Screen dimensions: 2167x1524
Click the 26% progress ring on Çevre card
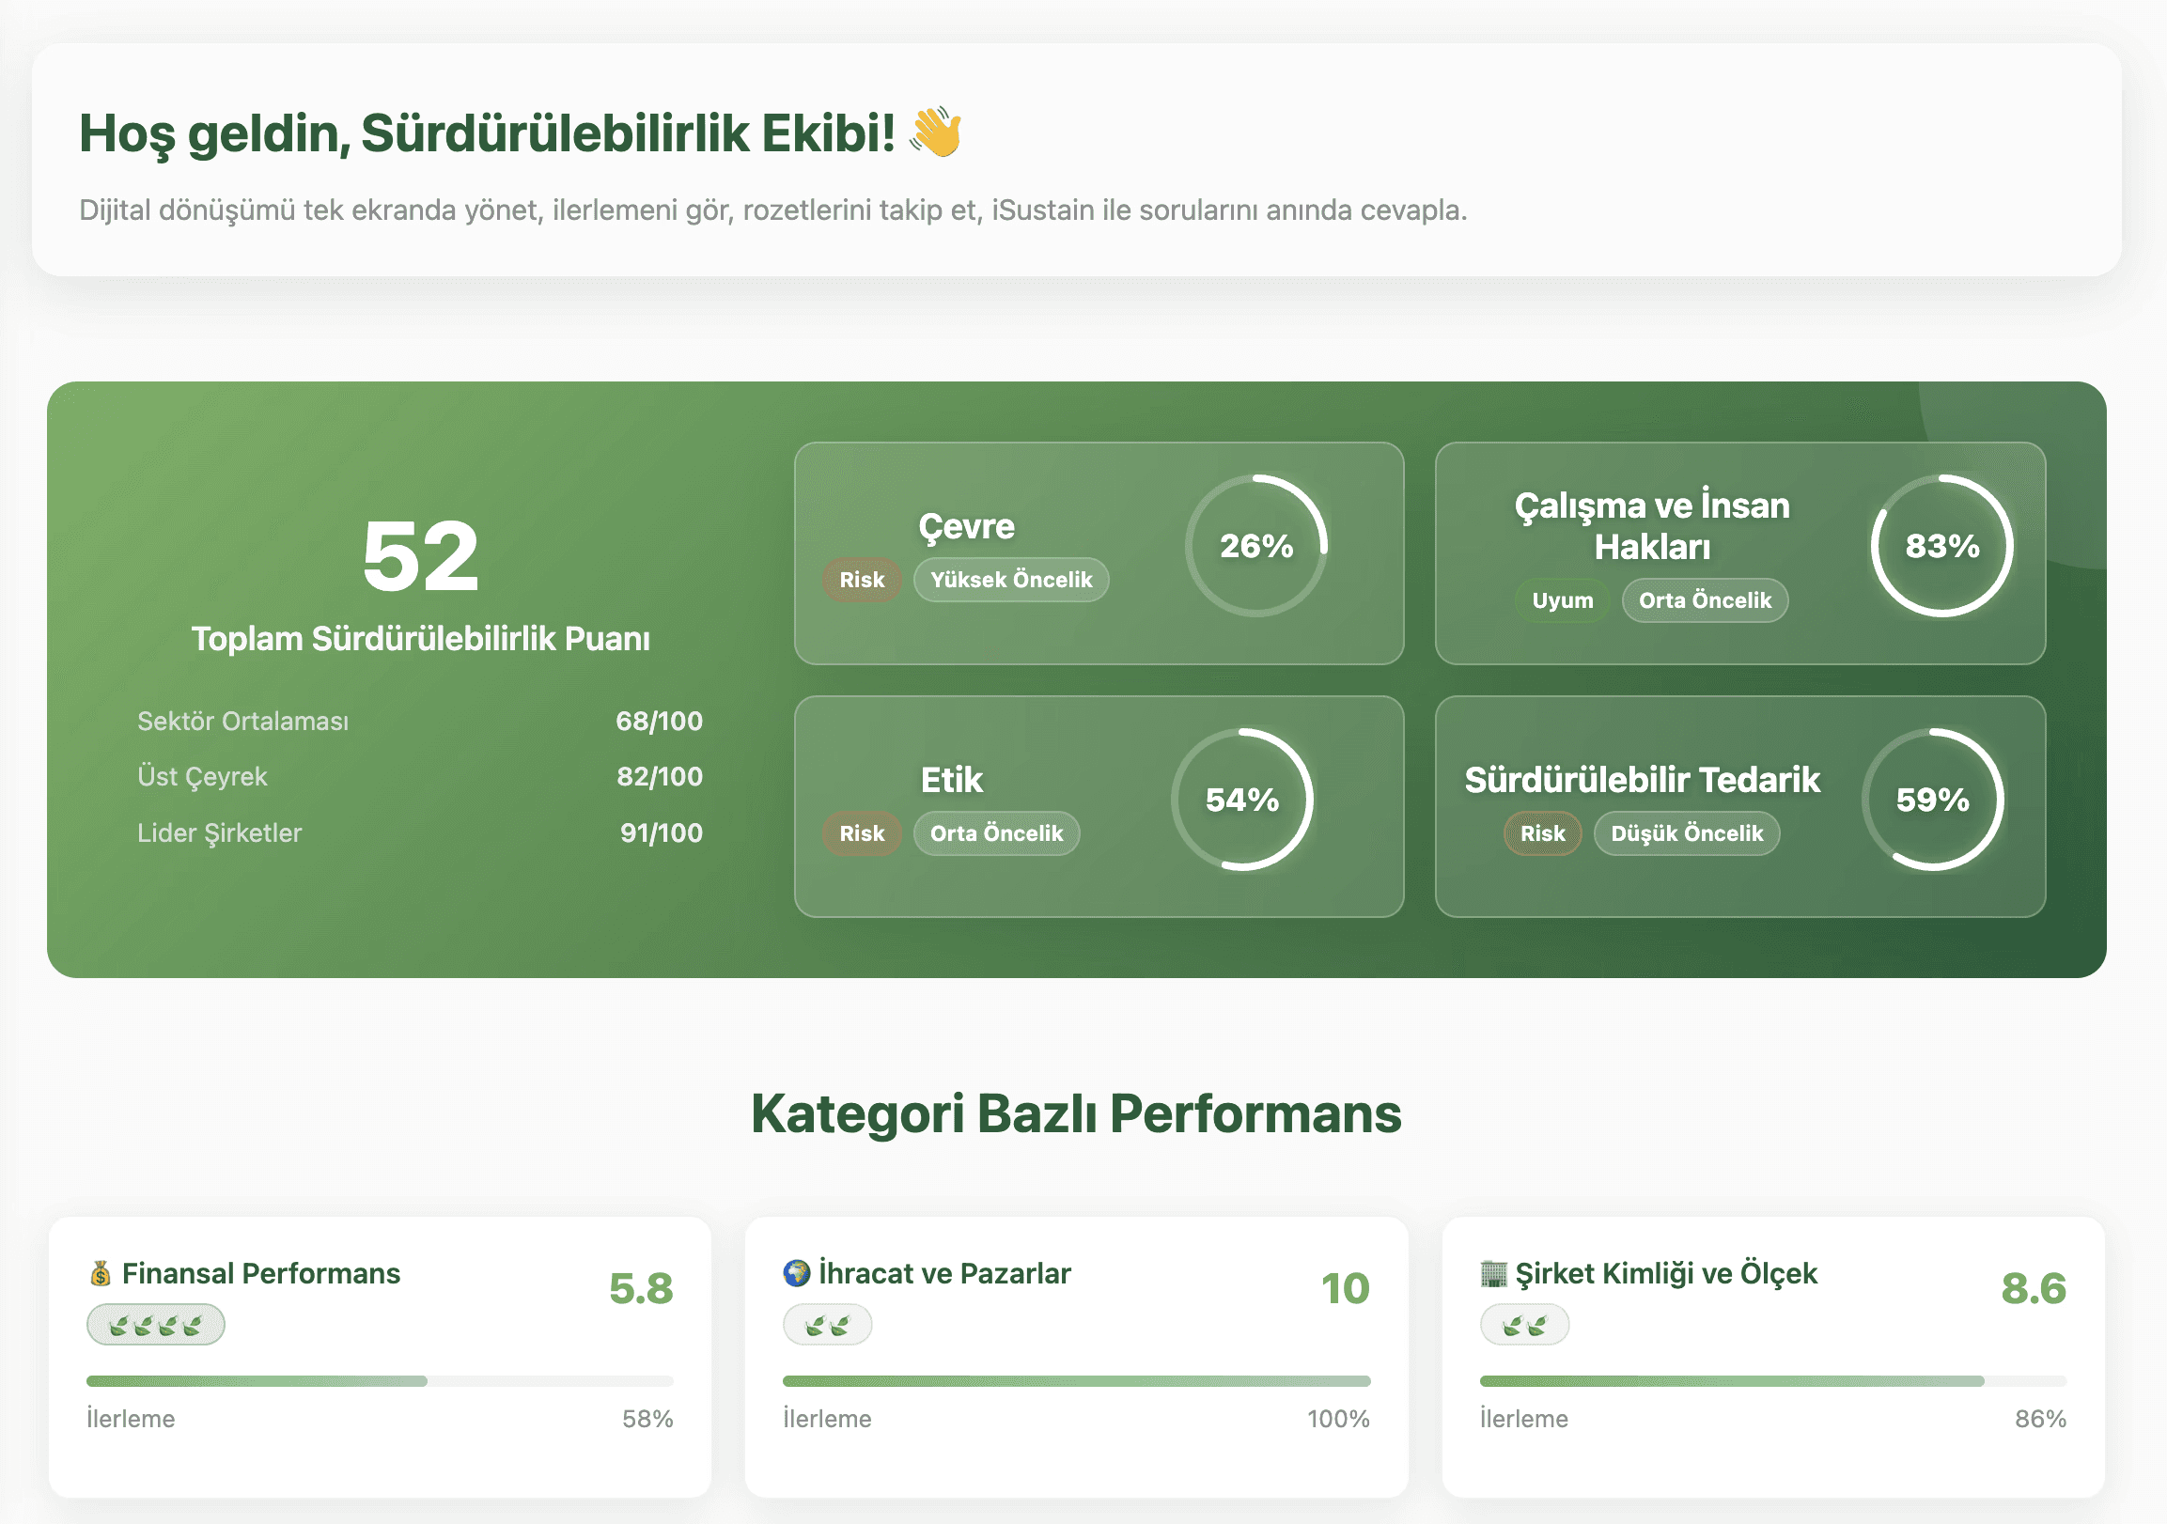coord(1255,545)
